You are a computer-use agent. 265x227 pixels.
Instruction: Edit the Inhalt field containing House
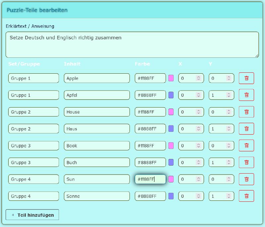pos(97,112)
